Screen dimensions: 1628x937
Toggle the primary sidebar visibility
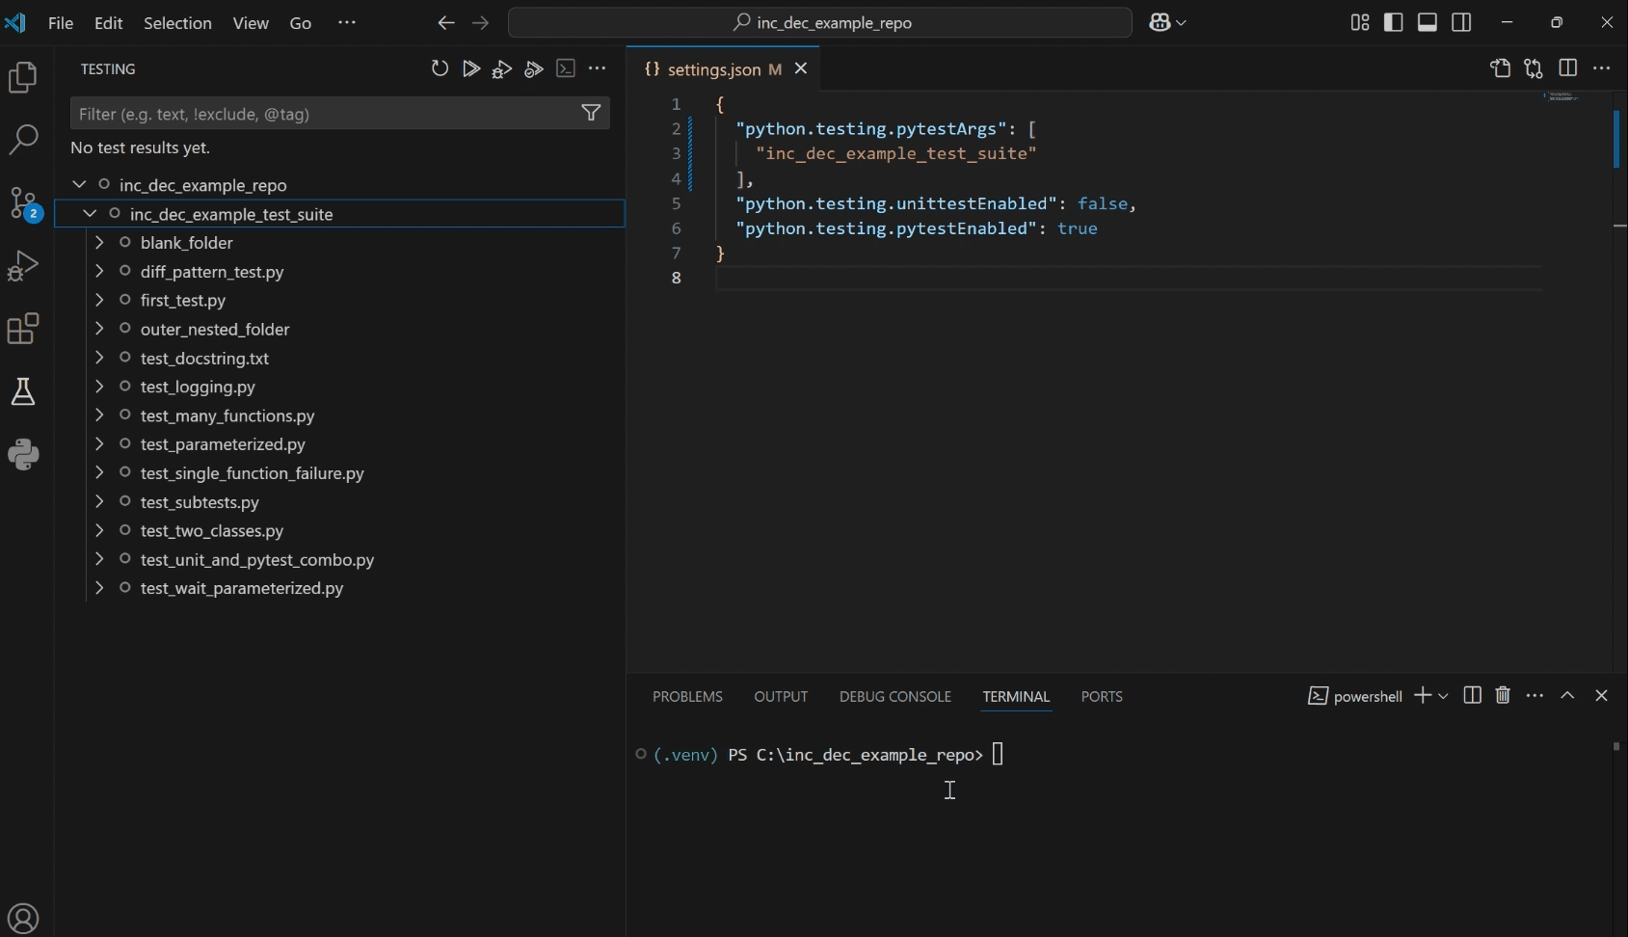[x=1395, y=22]
